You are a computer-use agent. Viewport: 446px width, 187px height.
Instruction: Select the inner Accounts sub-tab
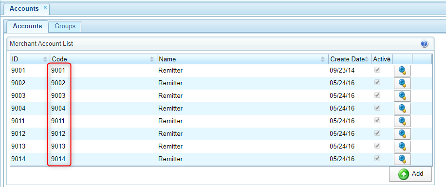pos(27,26)
